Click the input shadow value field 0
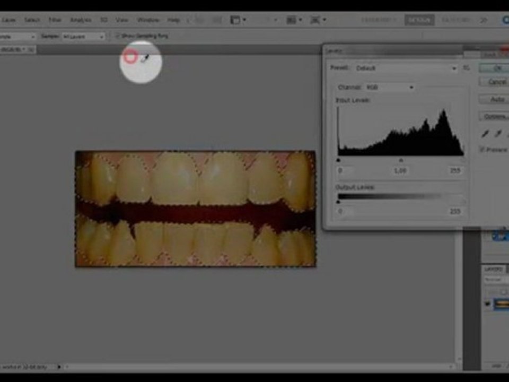The width and height of the screenshot is (509, 382). click(x=345, y=170)
